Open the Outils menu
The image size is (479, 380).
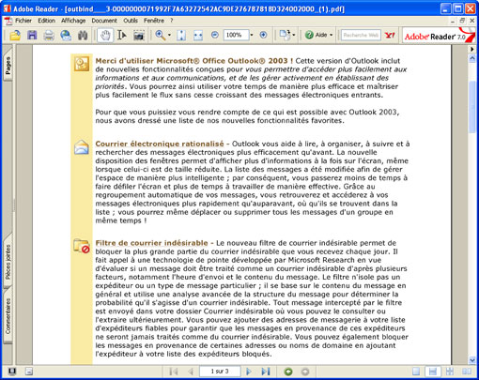131,21
